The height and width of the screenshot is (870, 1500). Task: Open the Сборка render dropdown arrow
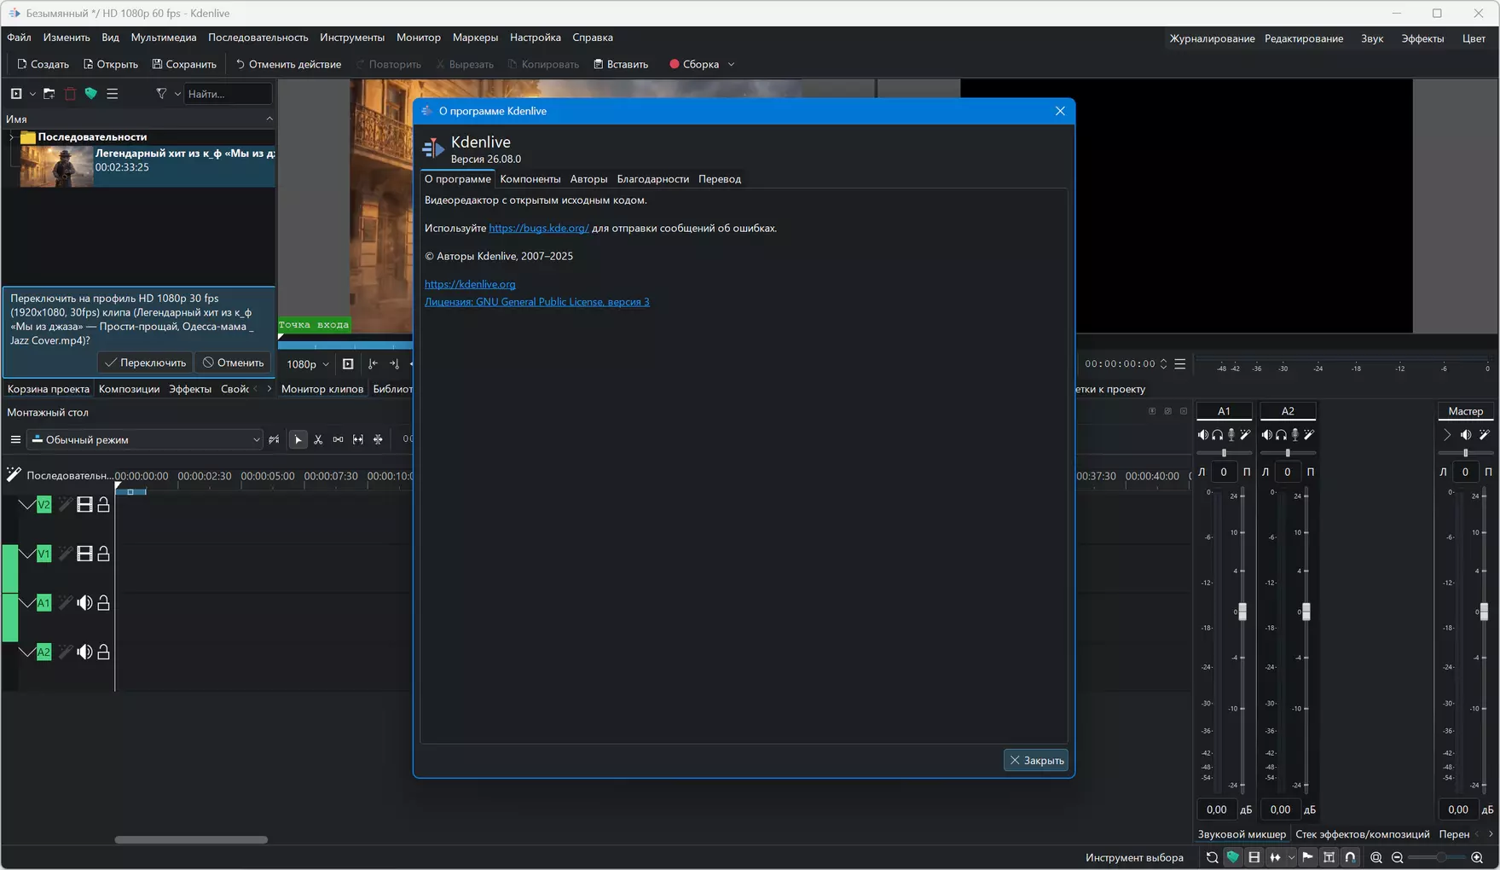[732, 65]
